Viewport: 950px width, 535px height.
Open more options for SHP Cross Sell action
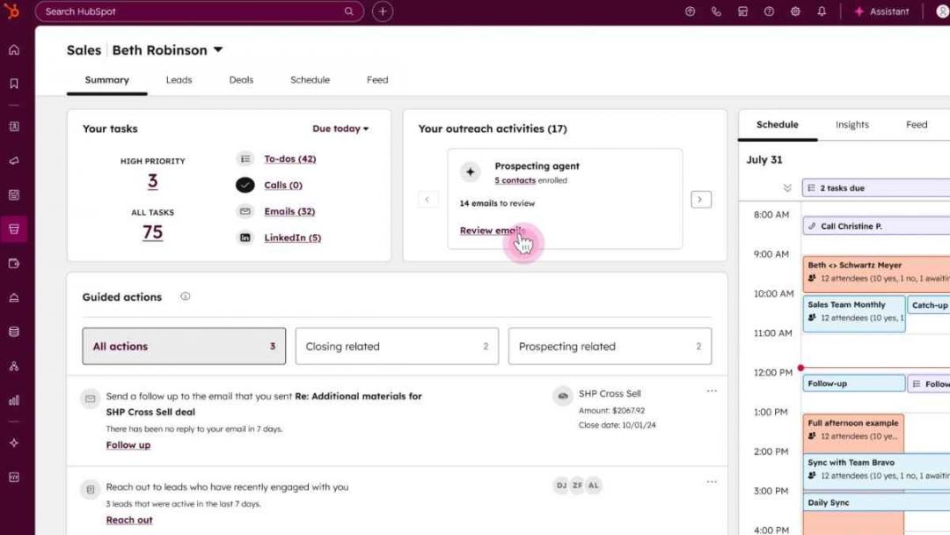pos(712,392)
